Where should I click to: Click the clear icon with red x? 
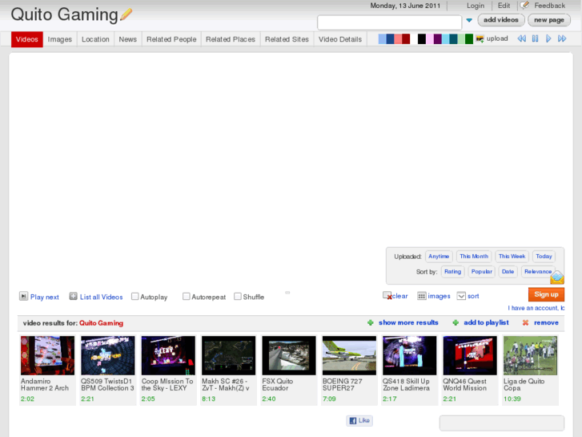click(387, 296)
